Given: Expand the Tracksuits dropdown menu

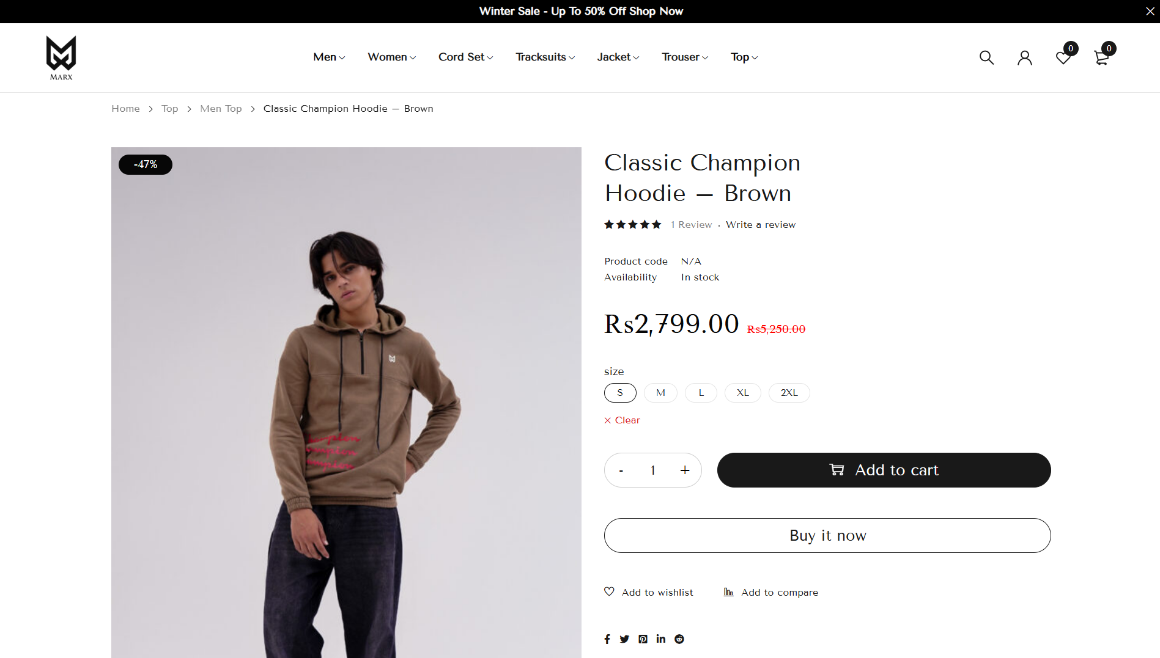Looking at the screenshot, I should pyautogui.click(x=545, y=57).
